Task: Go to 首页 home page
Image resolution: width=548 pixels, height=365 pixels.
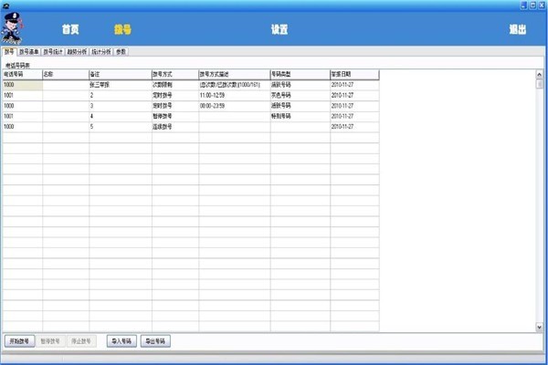Action: tap(72, 29)
